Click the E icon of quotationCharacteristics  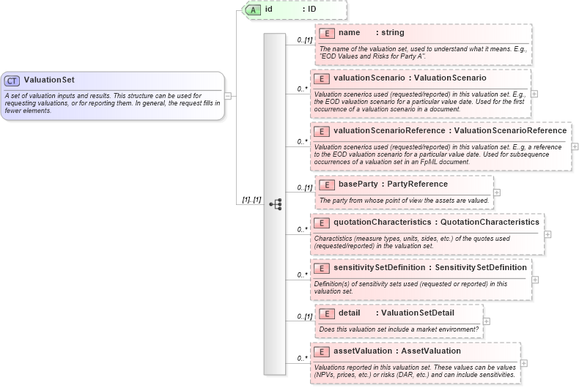point(322,223)
